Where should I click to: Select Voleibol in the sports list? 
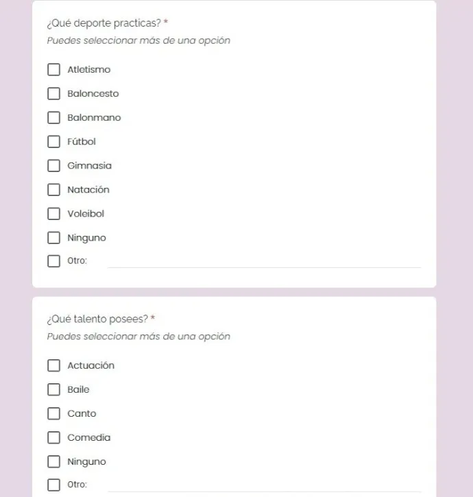(53, 214)
